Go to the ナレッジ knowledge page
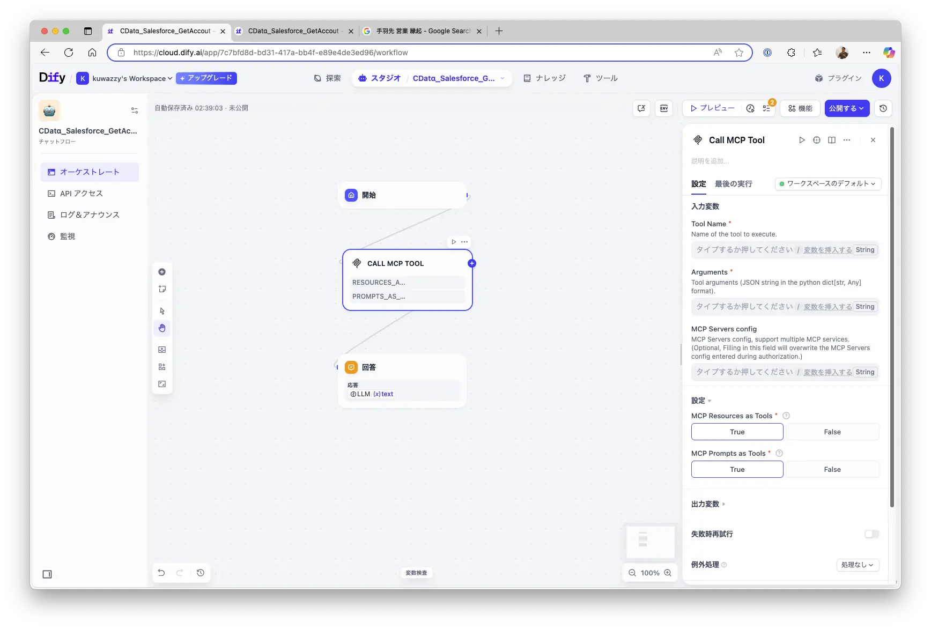Viewport: 931px width, 629px height. [544, 78]
